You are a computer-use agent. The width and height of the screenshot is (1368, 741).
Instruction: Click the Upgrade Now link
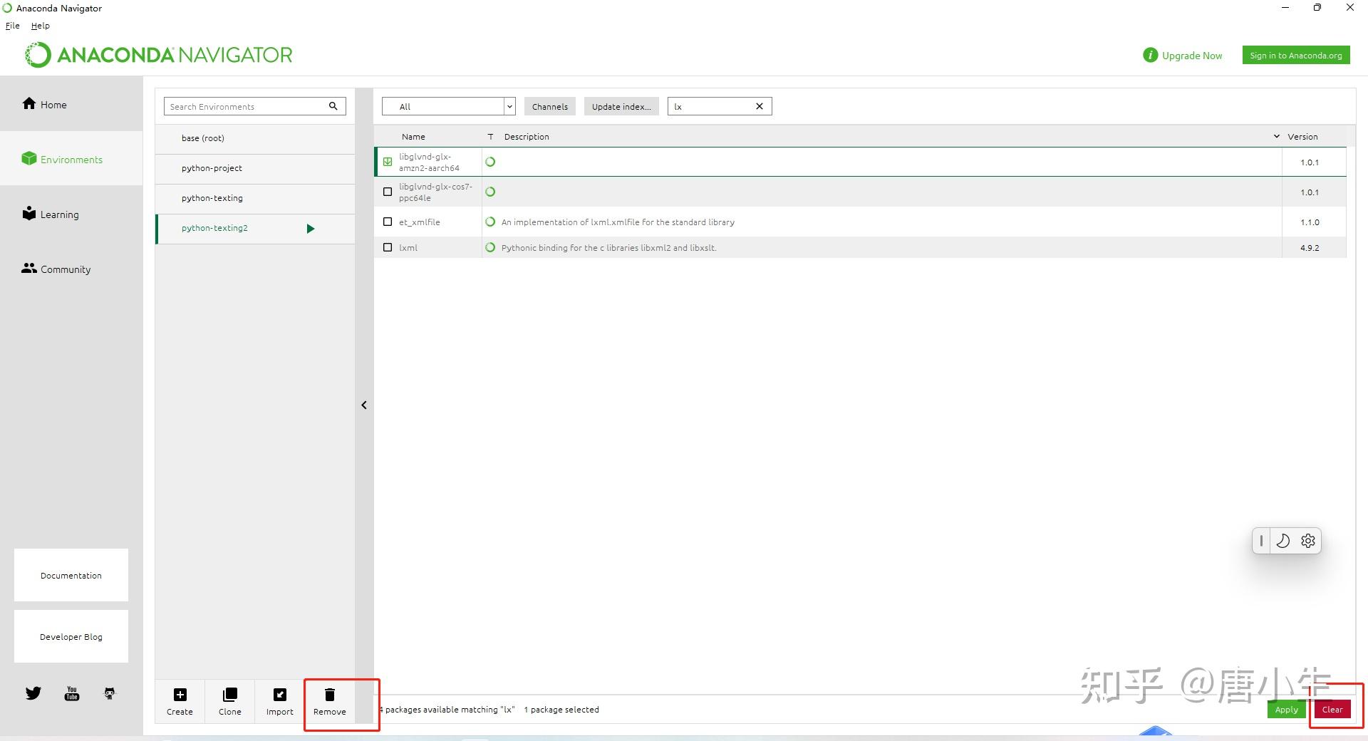pos(1192,55)
